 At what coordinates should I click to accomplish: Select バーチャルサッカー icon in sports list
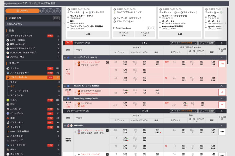pos(8,73)
